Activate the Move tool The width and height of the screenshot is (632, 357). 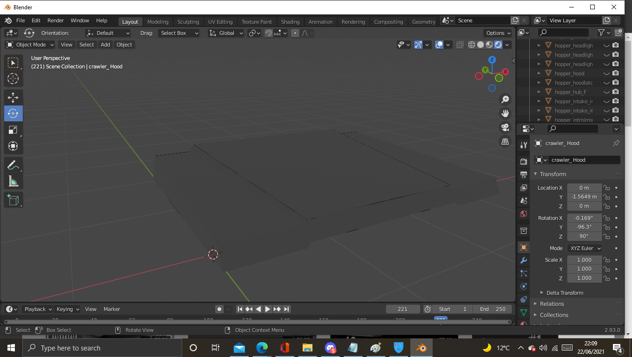(x=13, y=97)
